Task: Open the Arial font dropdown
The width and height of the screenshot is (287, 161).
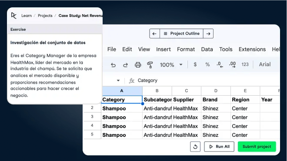Action: tap(265, 64)
